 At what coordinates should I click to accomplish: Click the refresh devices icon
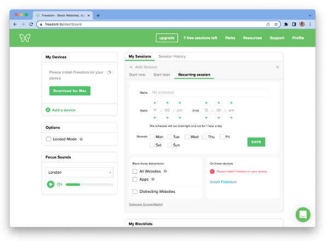109,72
